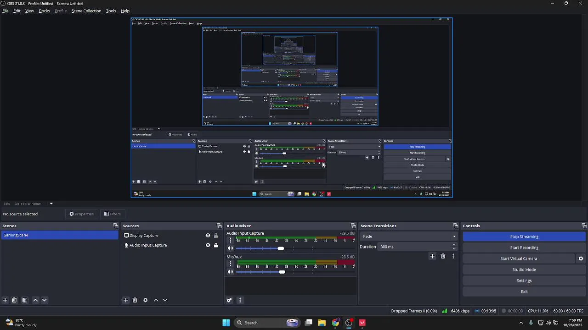This screenshot has width=588, height=330.
Task: Add a new source with plus icon
Action: coord(126,300)
